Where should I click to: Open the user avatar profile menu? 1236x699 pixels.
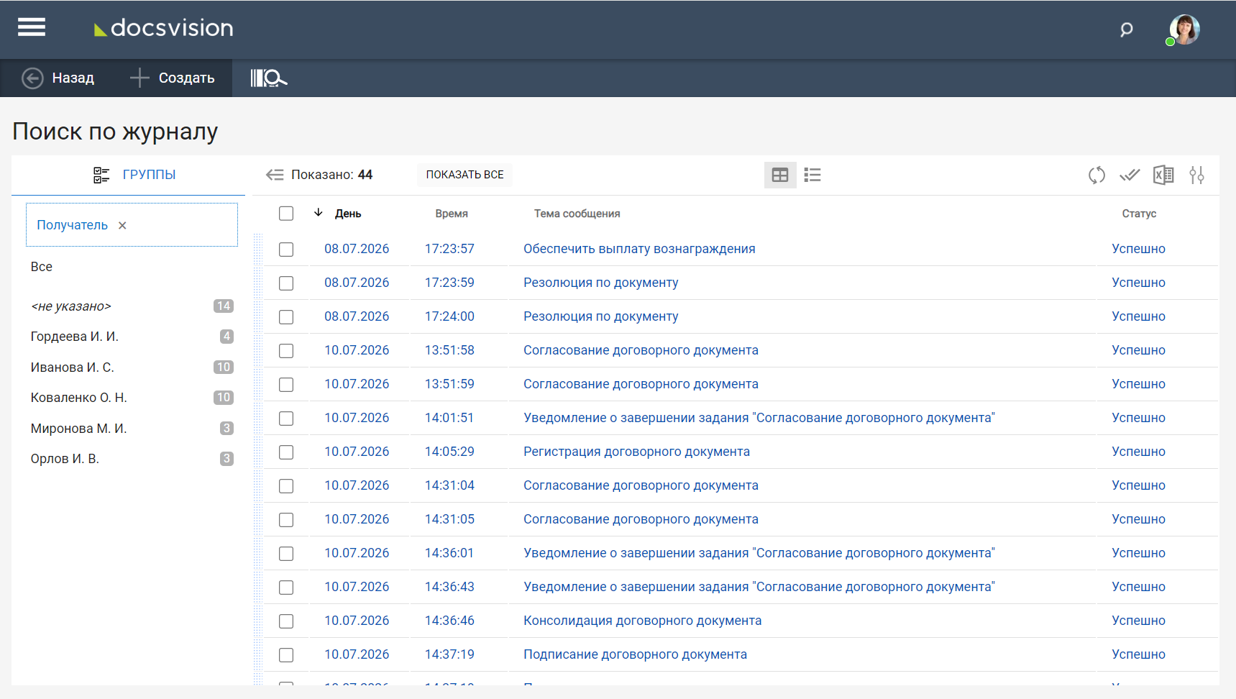1184,29
